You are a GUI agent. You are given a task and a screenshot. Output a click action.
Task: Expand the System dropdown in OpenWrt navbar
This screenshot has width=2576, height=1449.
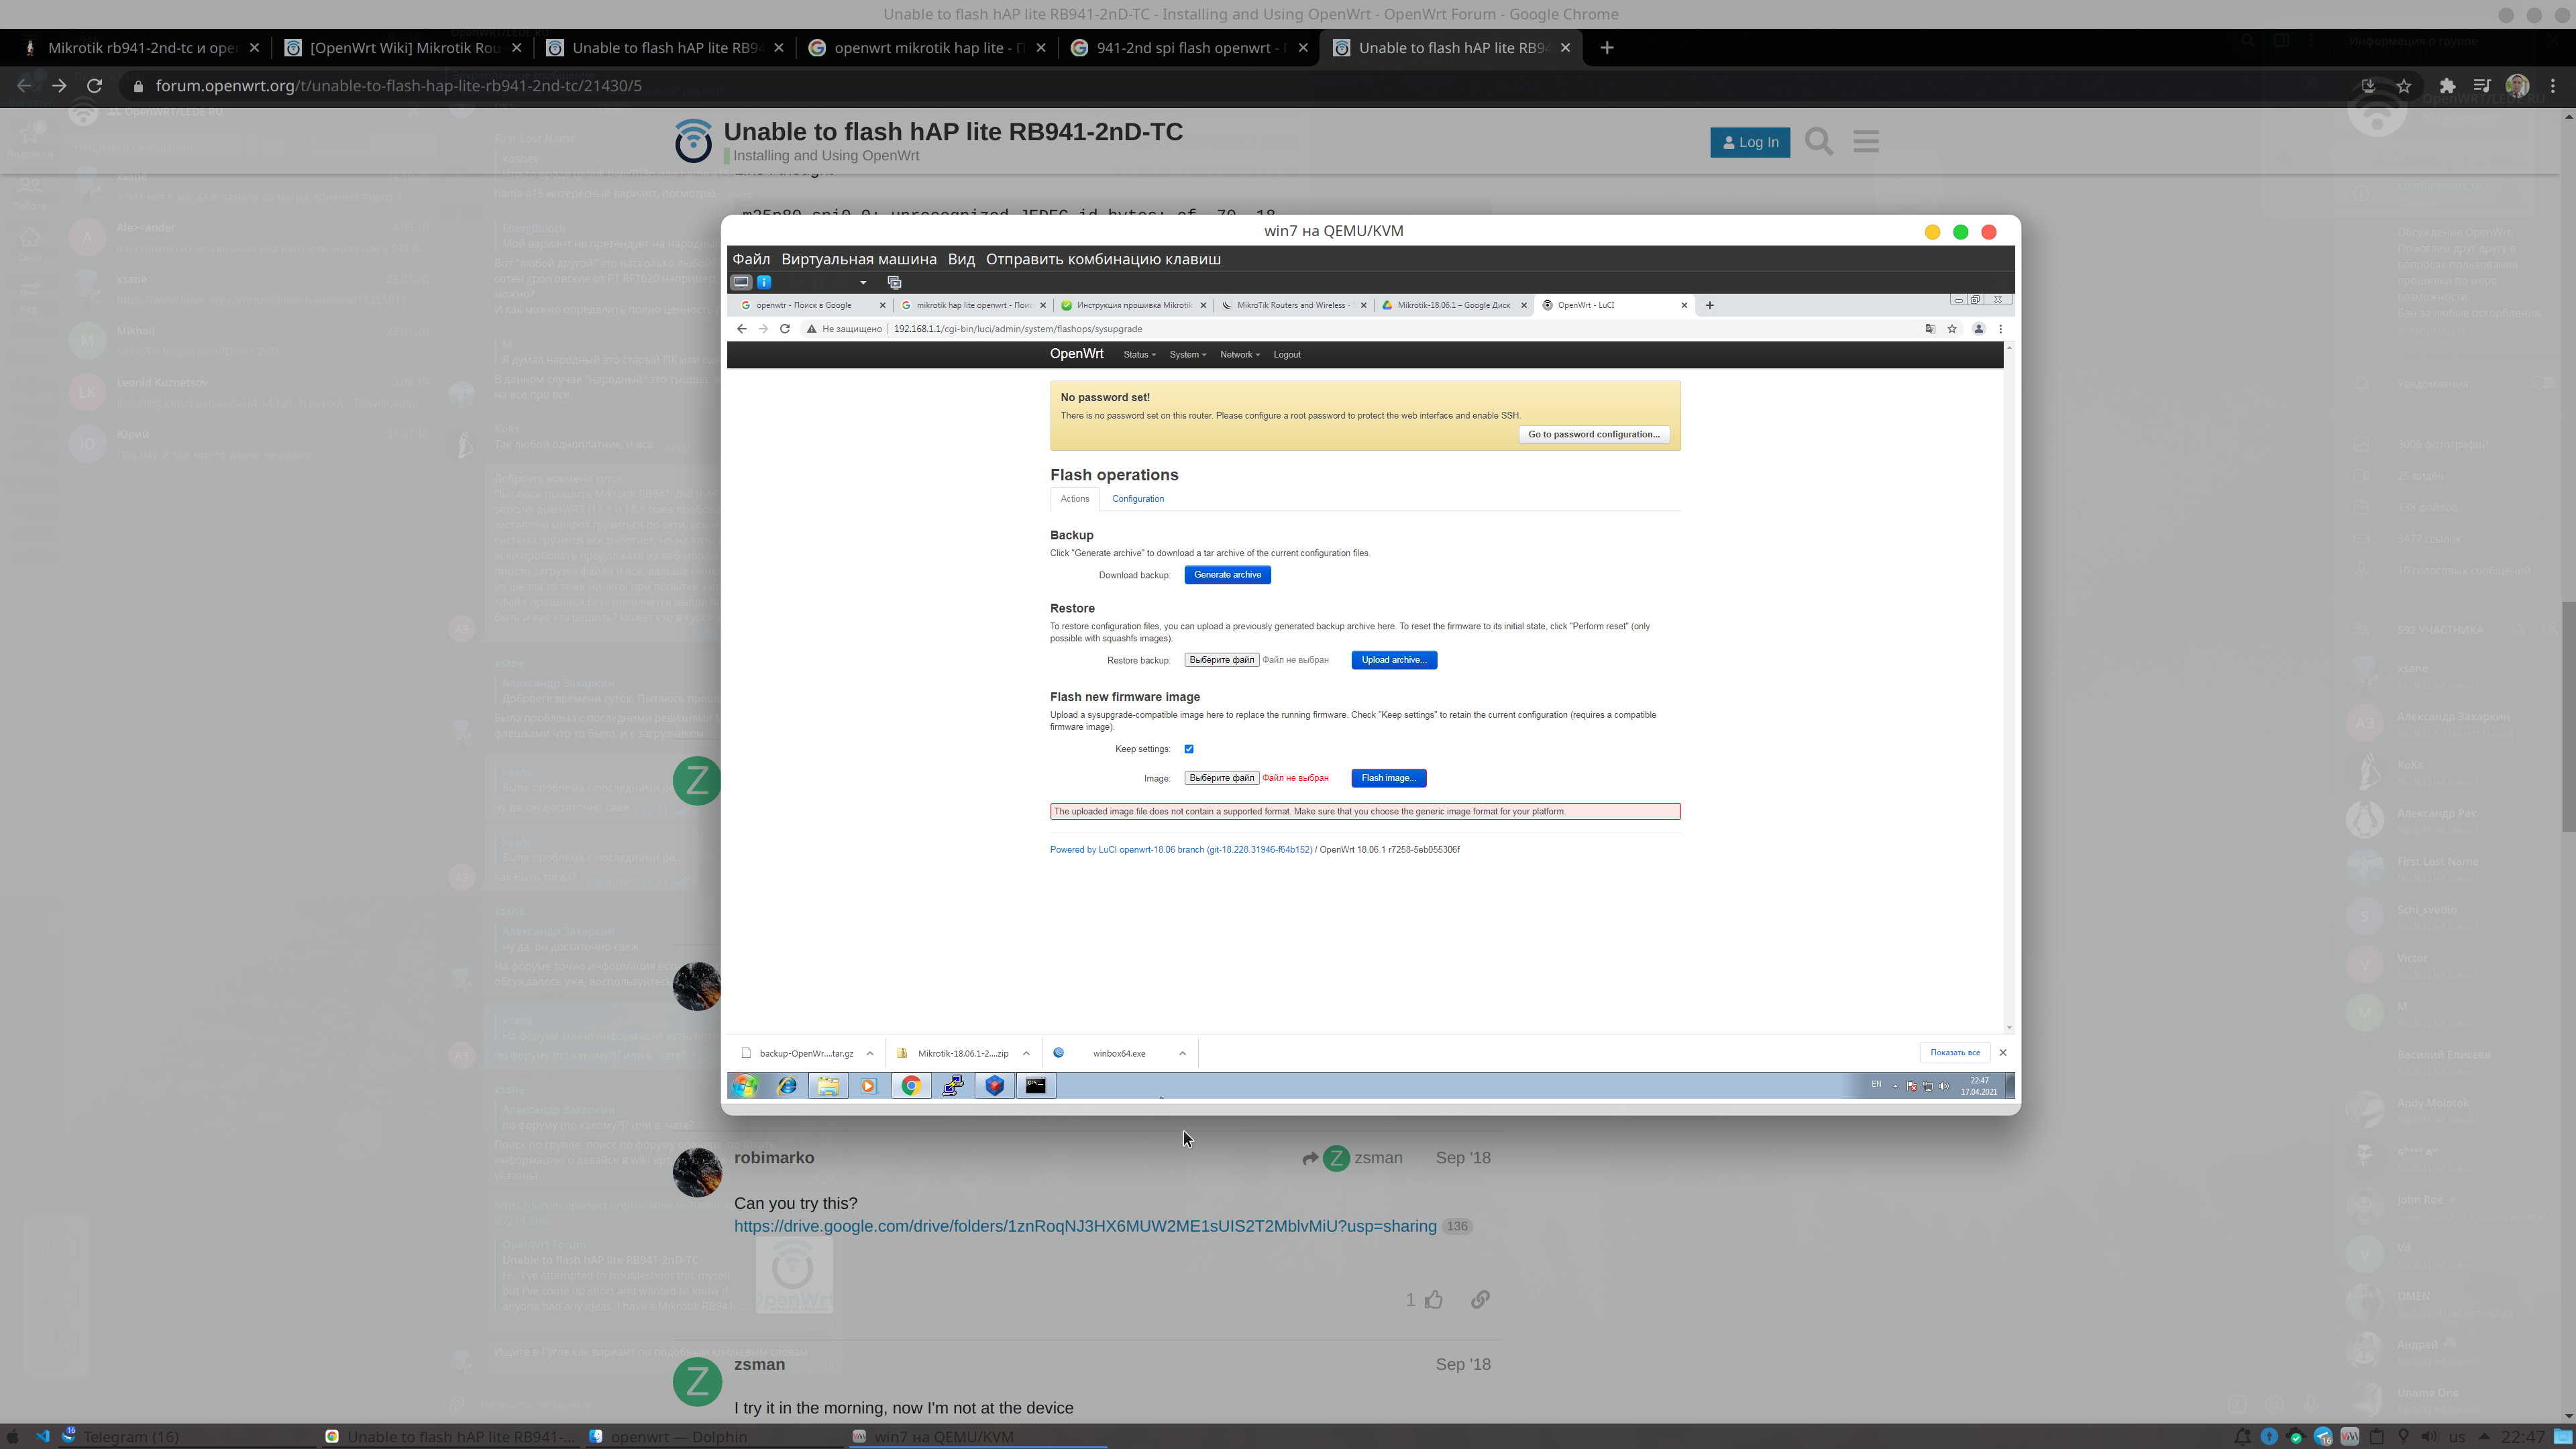(x=1187, y=354)
